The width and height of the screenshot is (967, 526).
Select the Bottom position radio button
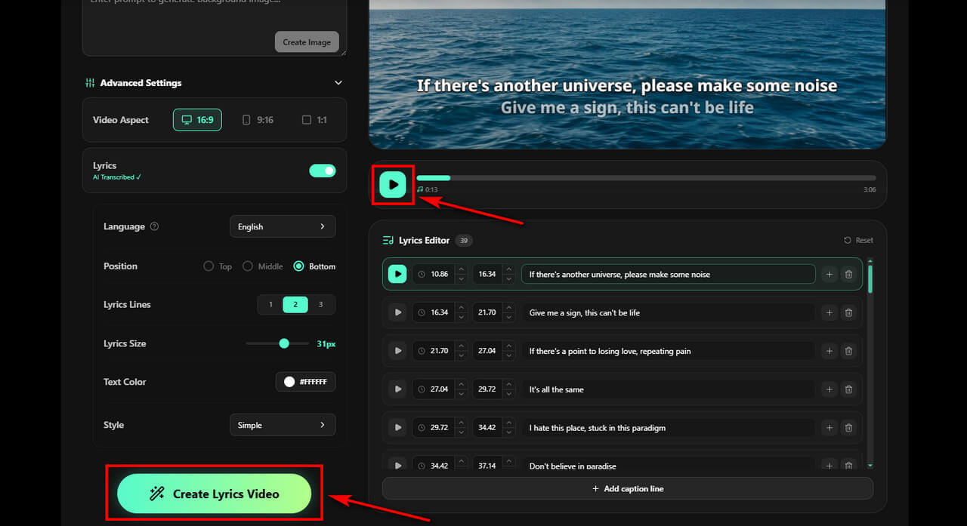[298, 266]
